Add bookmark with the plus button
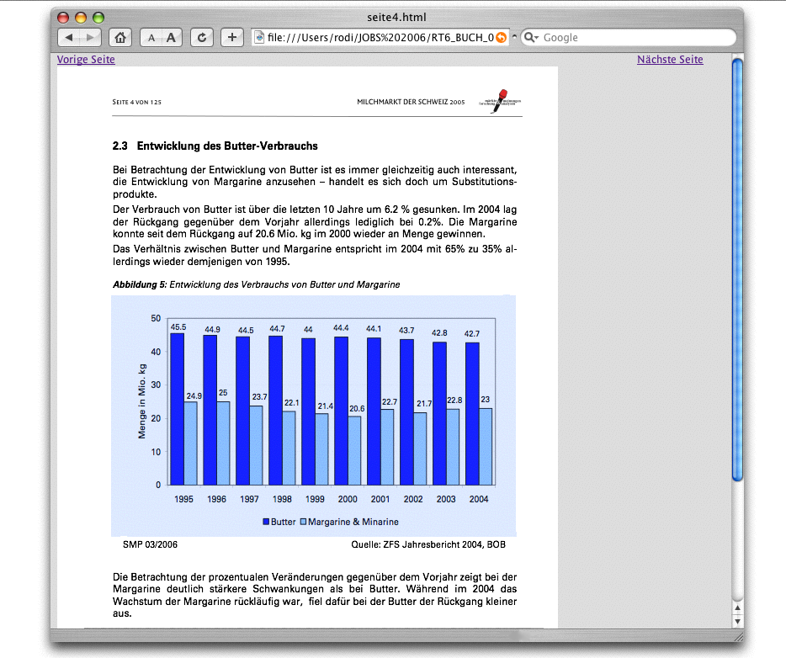Viewport: 786px width, 658px height. click(232, 37)
